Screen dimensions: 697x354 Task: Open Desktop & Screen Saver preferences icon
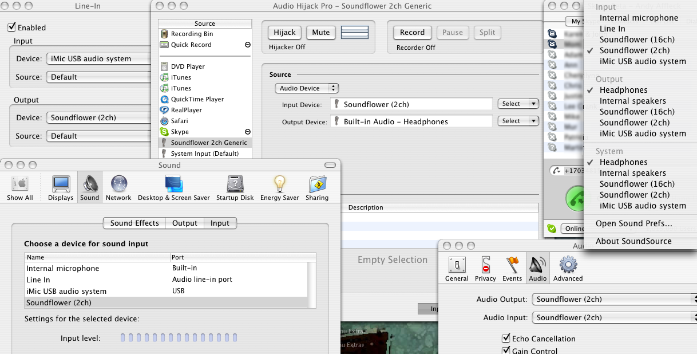(173, 188)
